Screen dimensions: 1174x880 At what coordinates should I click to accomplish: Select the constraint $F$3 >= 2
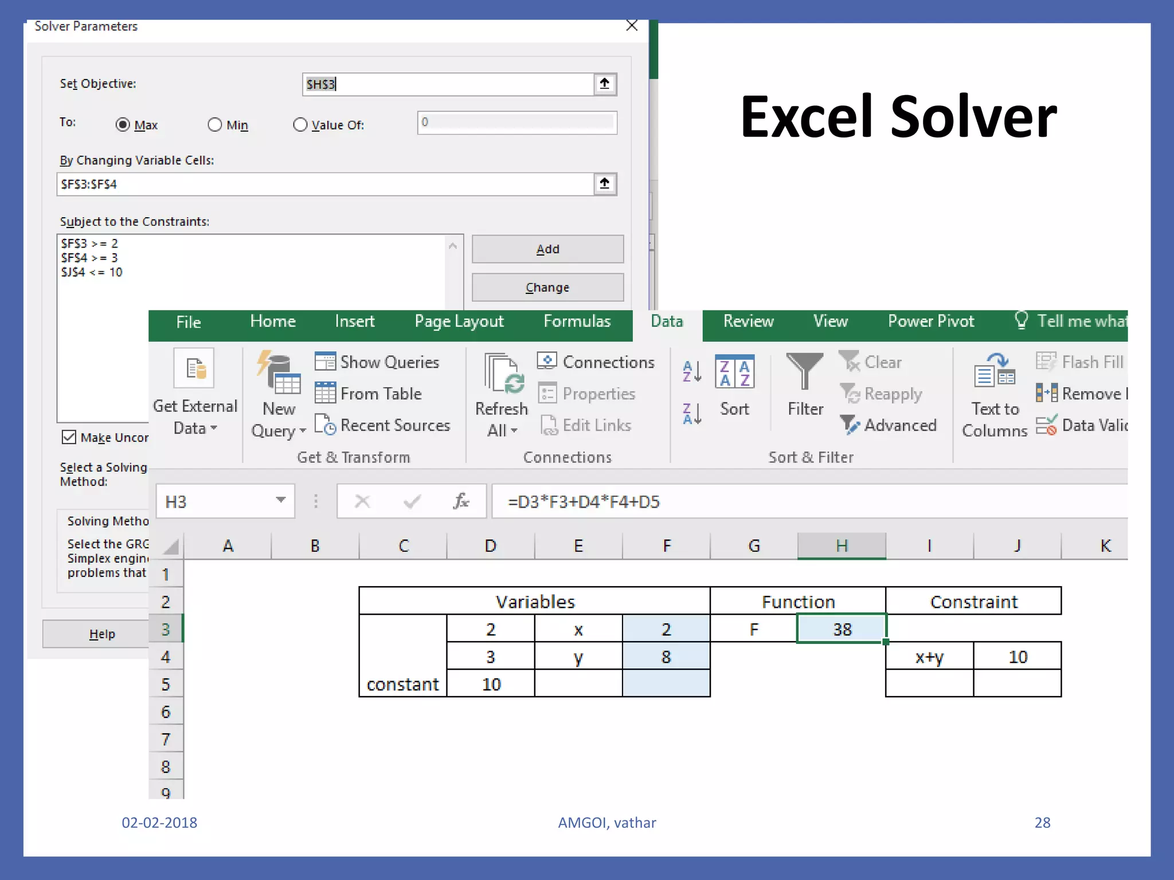pyautogui.click(x=89, y=243)
